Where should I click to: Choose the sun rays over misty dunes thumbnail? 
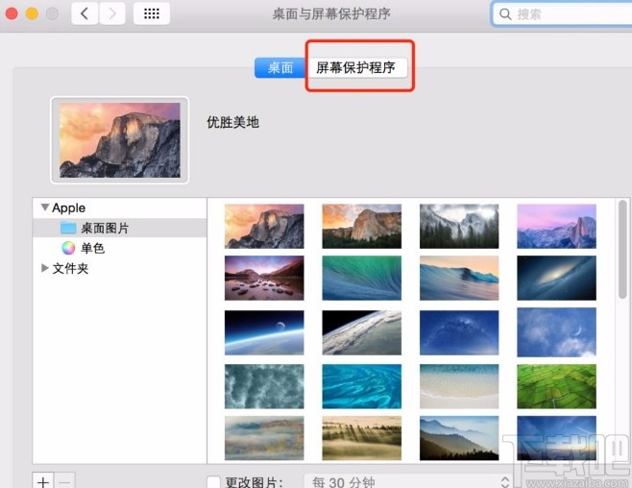[361, 438]
